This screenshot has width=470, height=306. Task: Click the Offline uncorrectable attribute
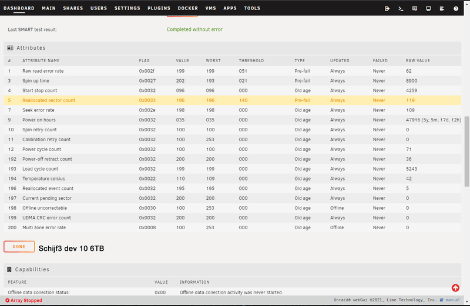(45, 208)
